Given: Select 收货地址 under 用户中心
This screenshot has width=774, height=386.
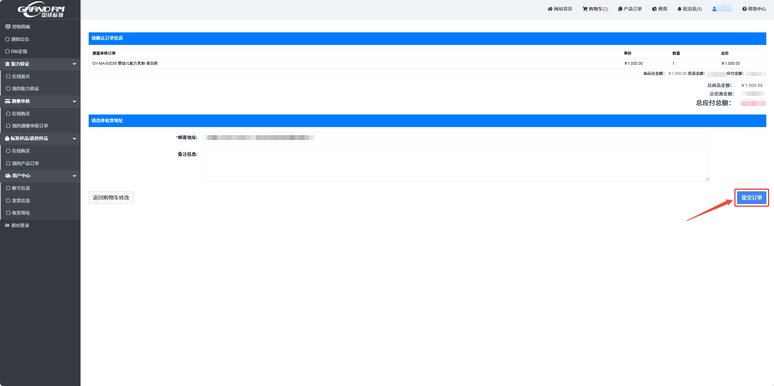Looking at the screenshot, I should pos(21,213).
